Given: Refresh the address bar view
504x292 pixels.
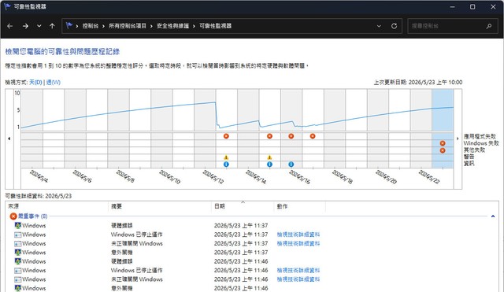Looking at the screenshot, I should click(x=394, y=26).
